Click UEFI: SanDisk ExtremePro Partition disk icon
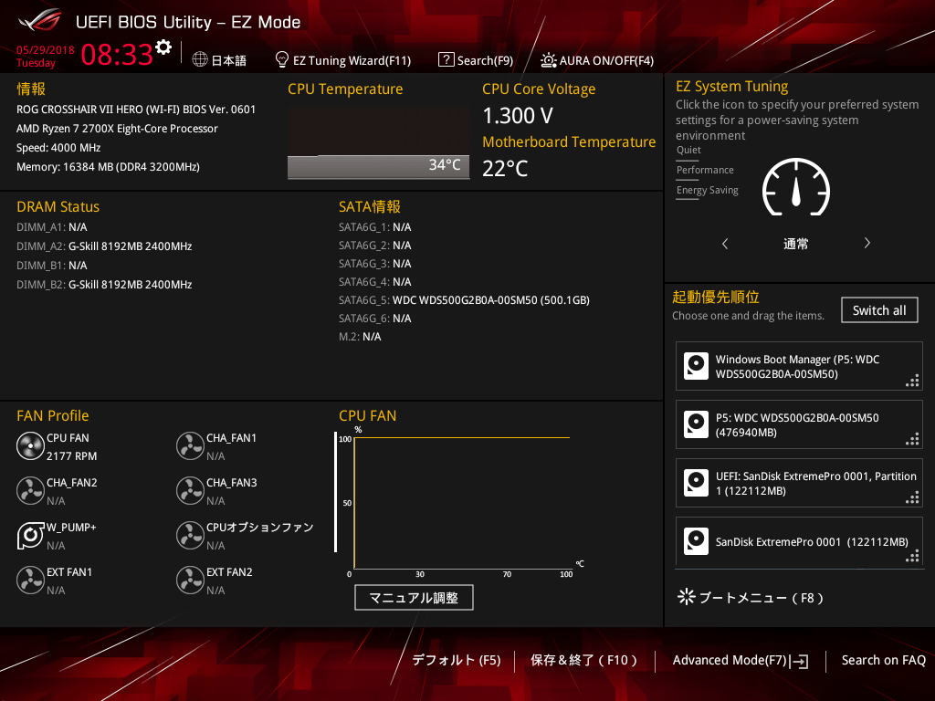The image size is (935, 701). tap(696, 483)
